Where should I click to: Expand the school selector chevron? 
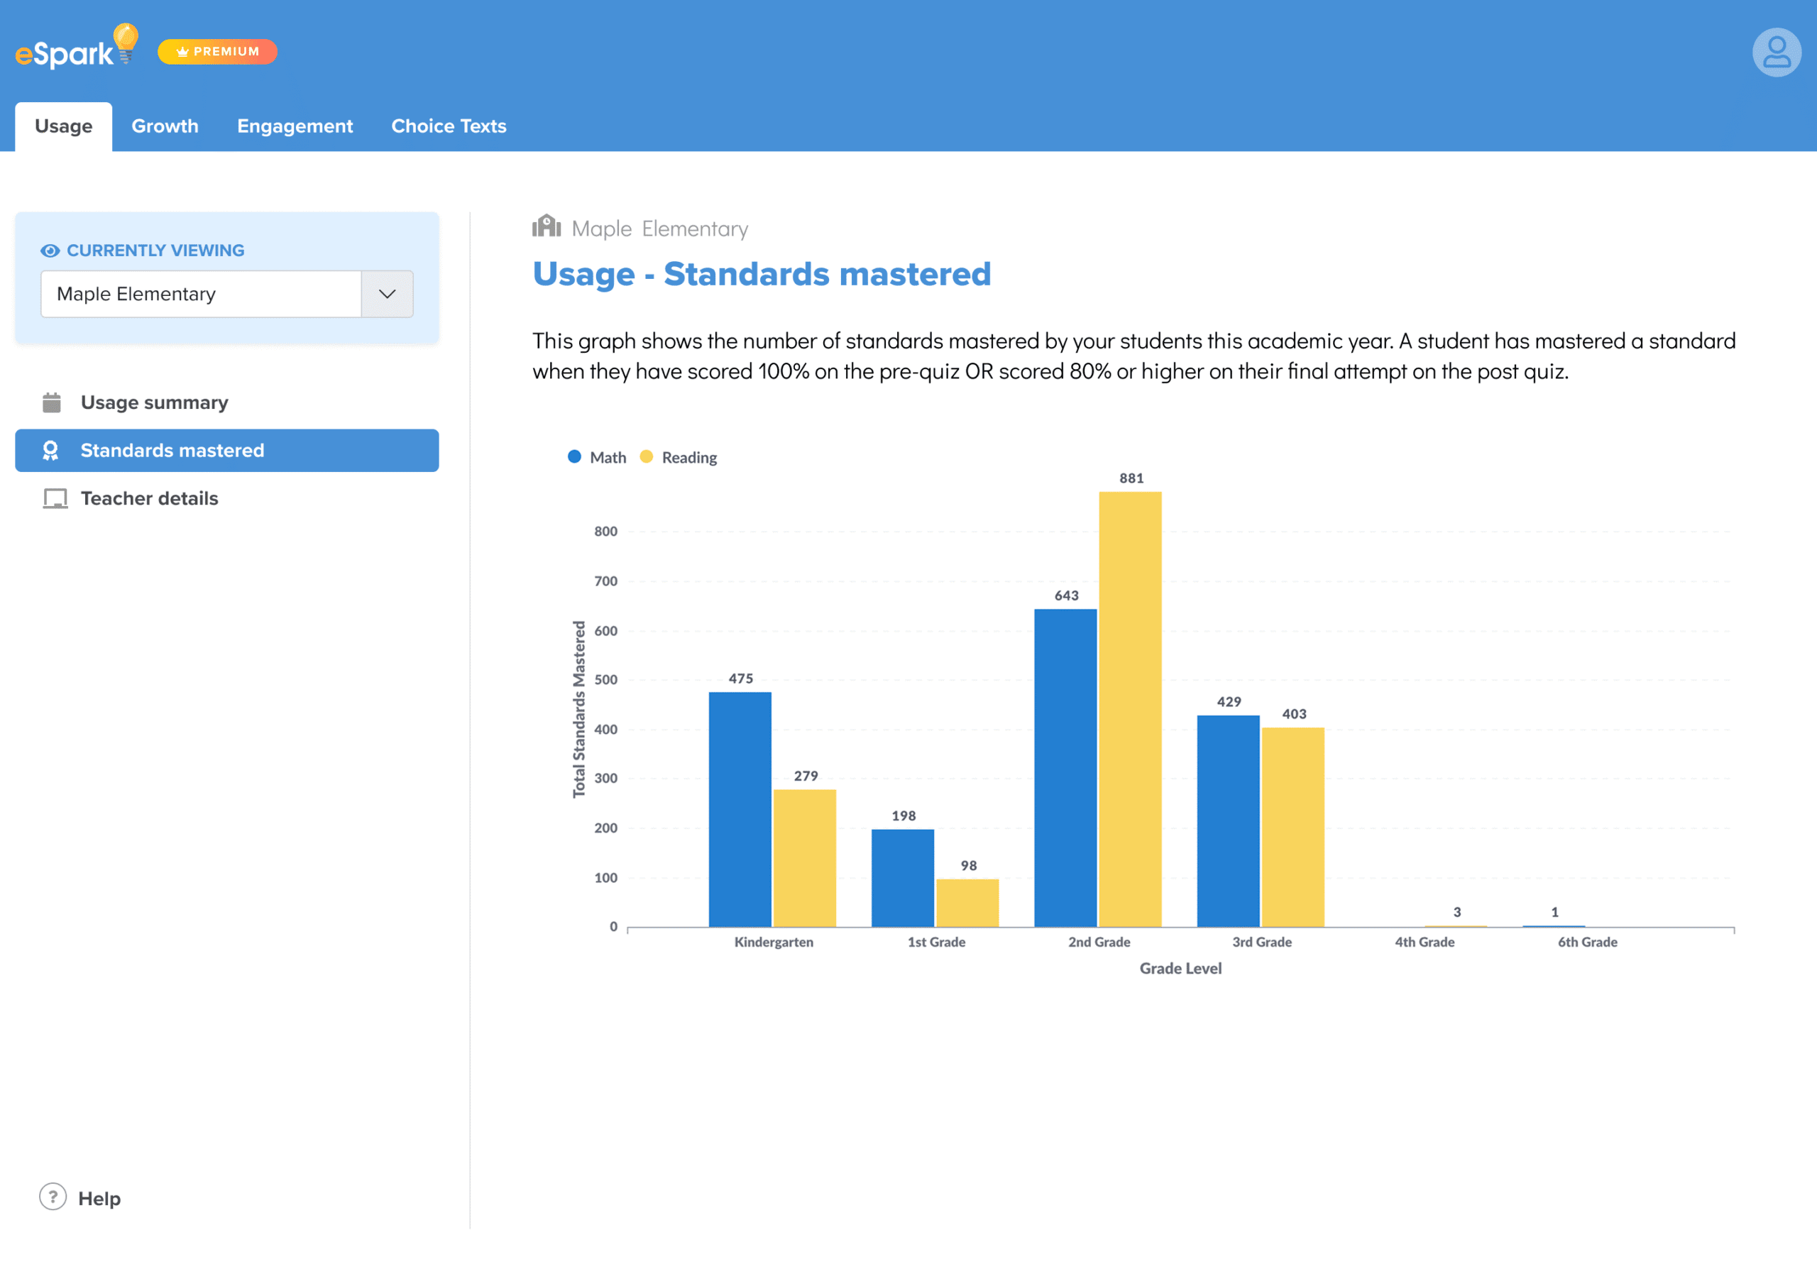click(387, 294)
